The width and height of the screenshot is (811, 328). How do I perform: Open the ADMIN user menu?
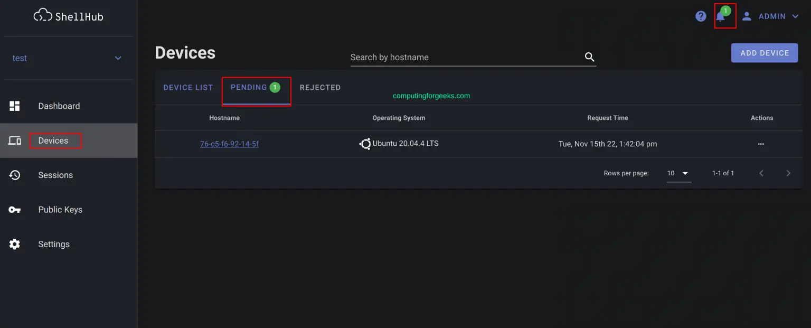pos(771,16)
